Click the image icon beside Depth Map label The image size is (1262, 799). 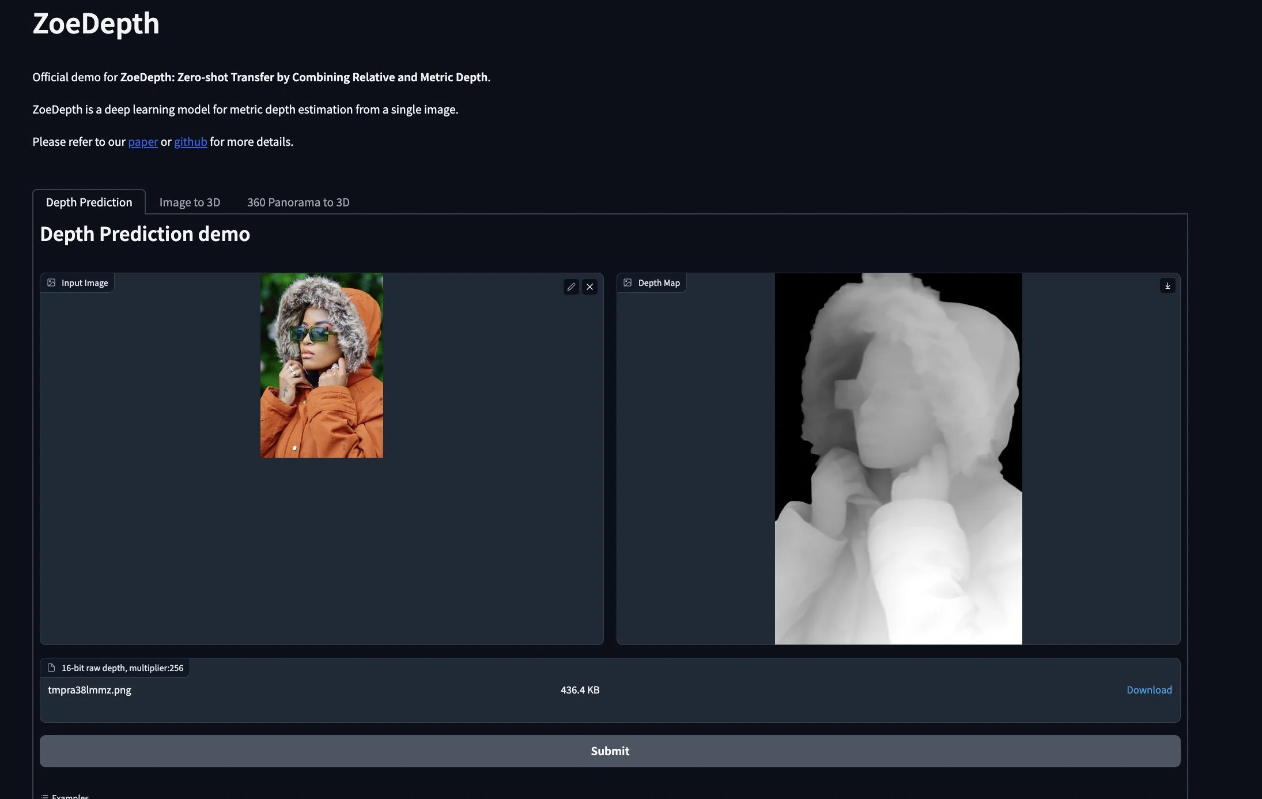pyautogui.click(x=628, y=282)
